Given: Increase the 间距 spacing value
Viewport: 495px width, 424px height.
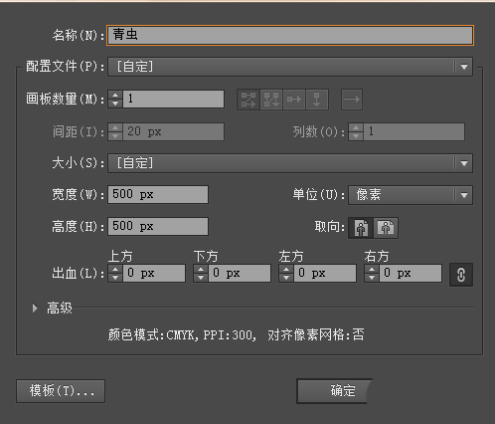Looking at the screenshot, I should pos(115,127).
